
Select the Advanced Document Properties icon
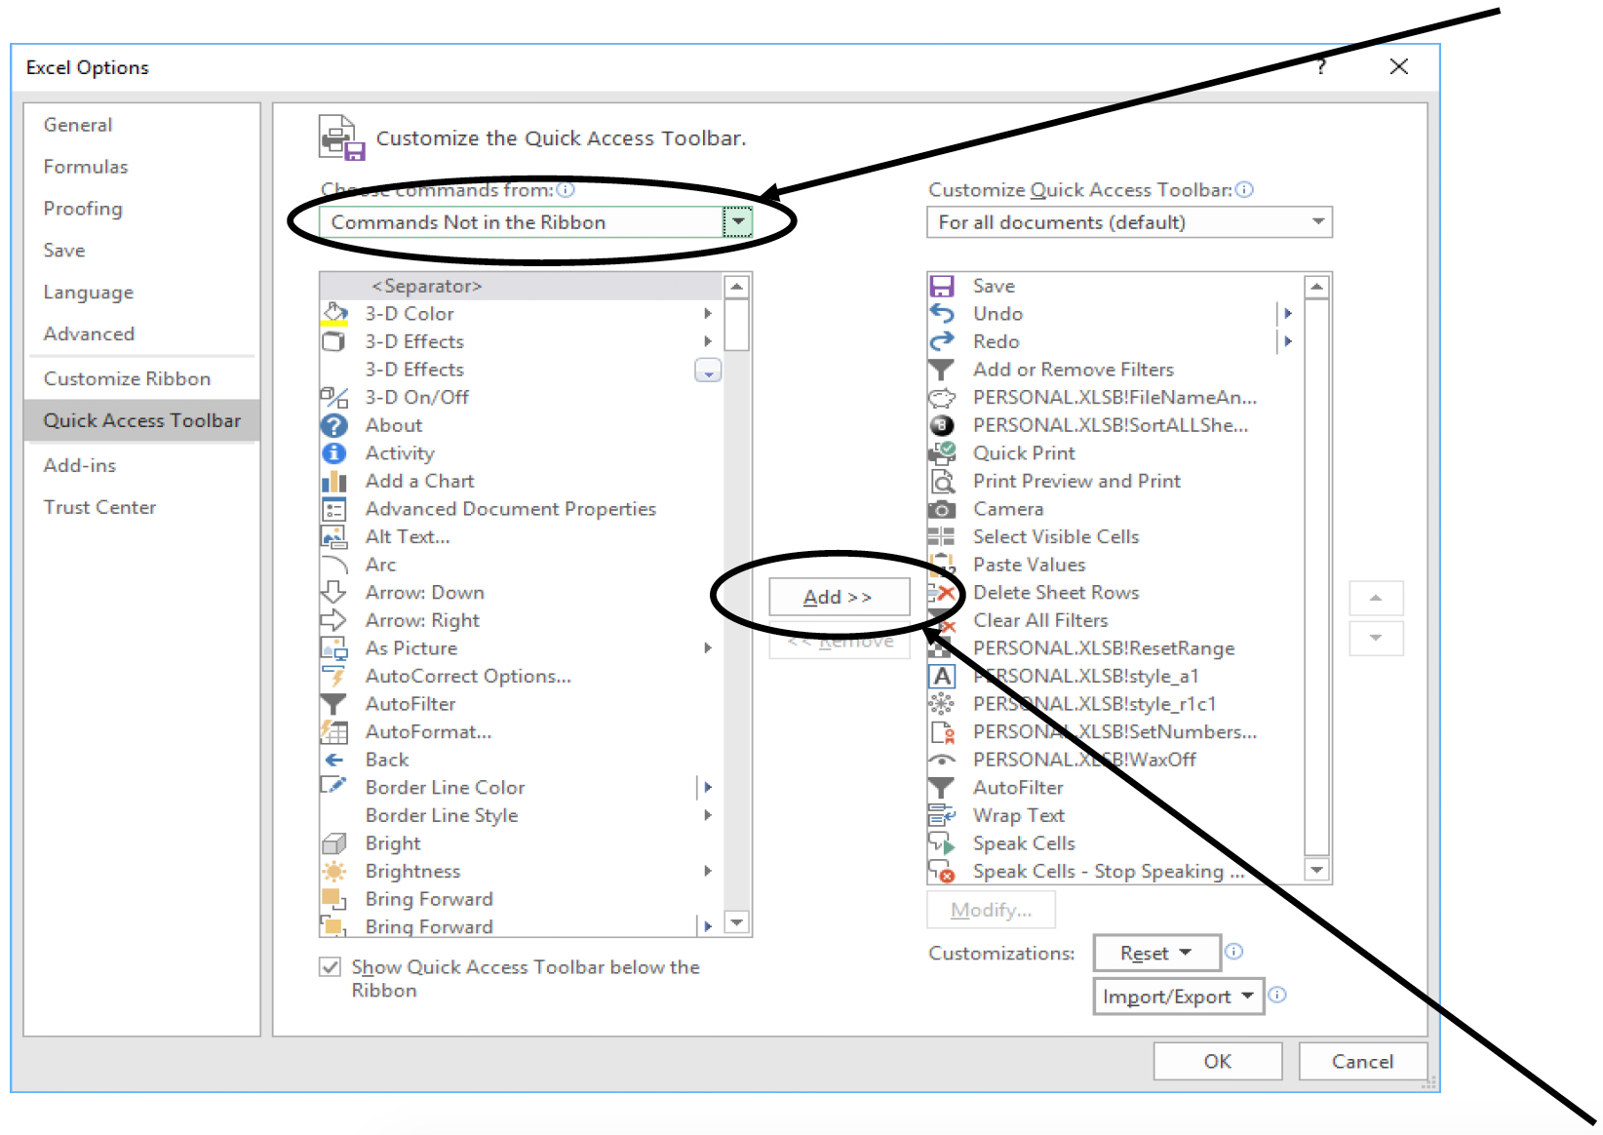pyautogui.click(x=334, y=509)
